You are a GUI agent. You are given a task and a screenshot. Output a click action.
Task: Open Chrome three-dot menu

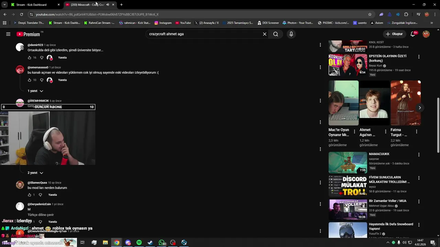pyautogui.click(x=435, y=14)
